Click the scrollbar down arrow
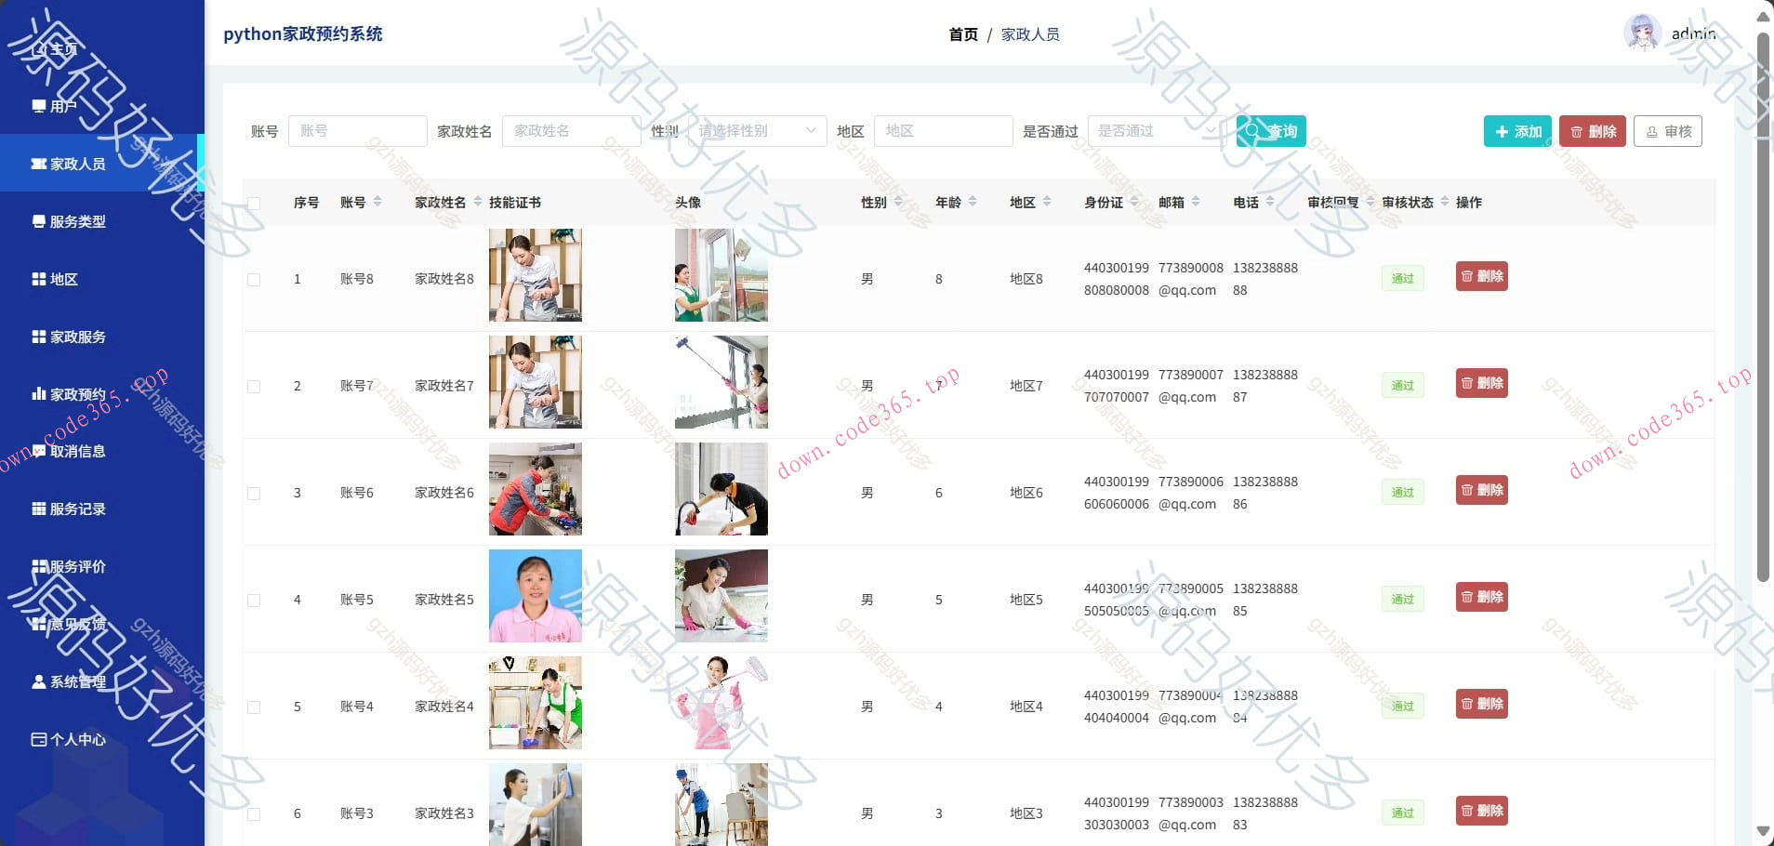 point(1763,831)
